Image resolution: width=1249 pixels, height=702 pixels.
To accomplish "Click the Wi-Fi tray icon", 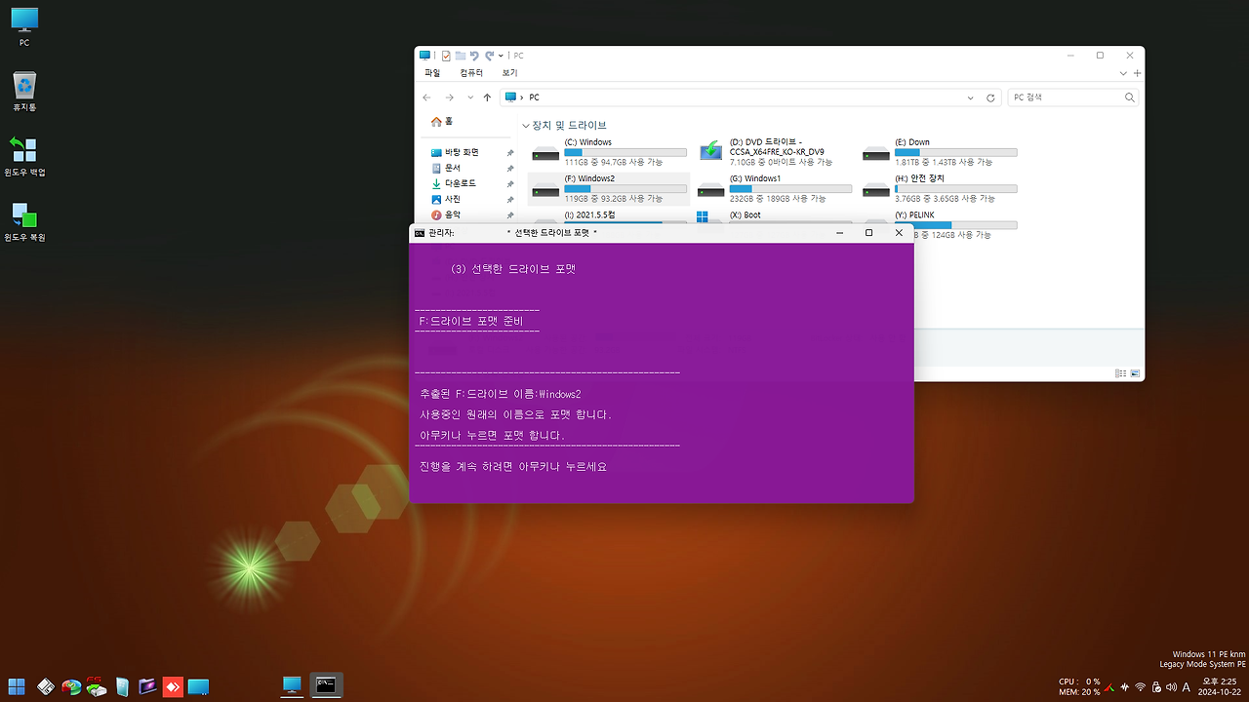I will pos(1141,687).
